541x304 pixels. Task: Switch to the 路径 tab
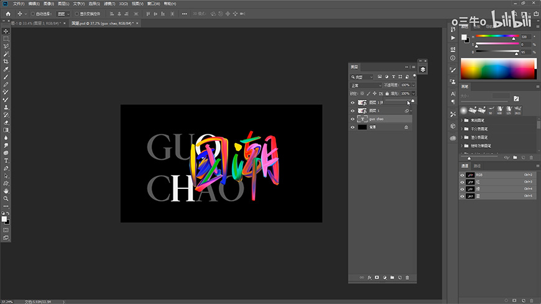point(478,166)
